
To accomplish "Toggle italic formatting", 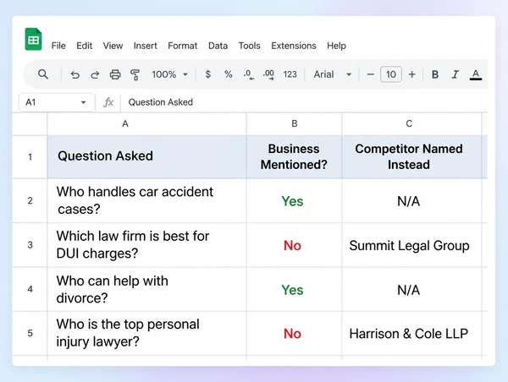I will pos(456,74).
